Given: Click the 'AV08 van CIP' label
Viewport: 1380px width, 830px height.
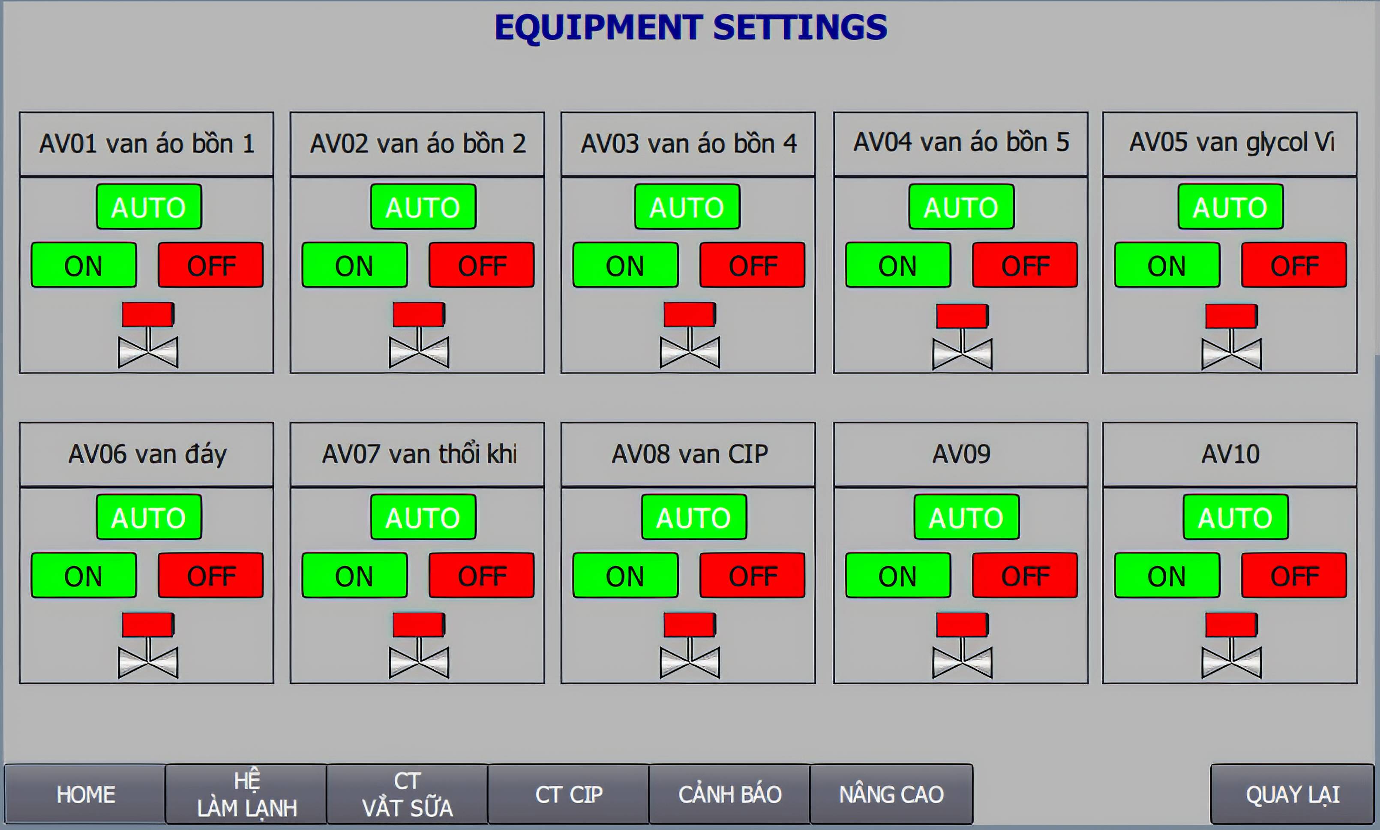Looking at the screenshot, I should pyautogui.click(x=690, y=454).
